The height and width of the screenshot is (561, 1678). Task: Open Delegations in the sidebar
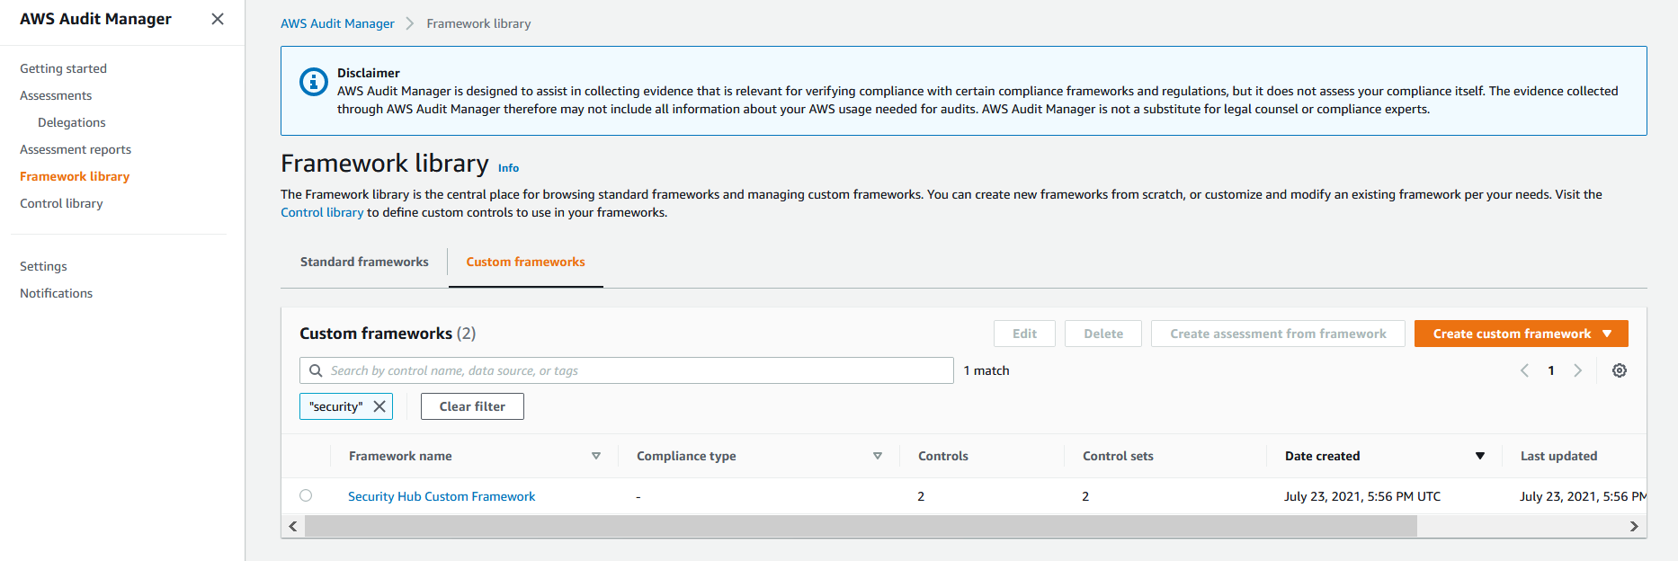pos(72,122)
